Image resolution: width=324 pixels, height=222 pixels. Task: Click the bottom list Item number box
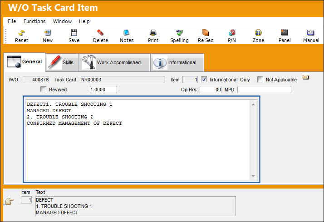(26, 200)
